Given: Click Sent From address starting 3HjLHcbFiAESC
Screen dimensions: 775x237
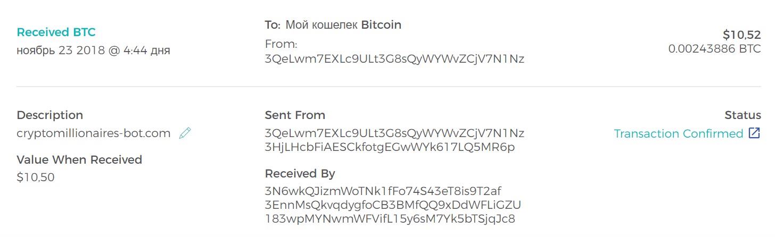Looking at the screenshot, I should click(390, 147).
